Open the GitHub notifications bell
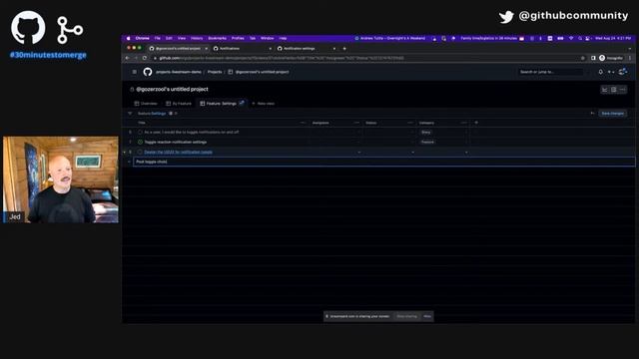639x359 pixels. click(600, 72)
